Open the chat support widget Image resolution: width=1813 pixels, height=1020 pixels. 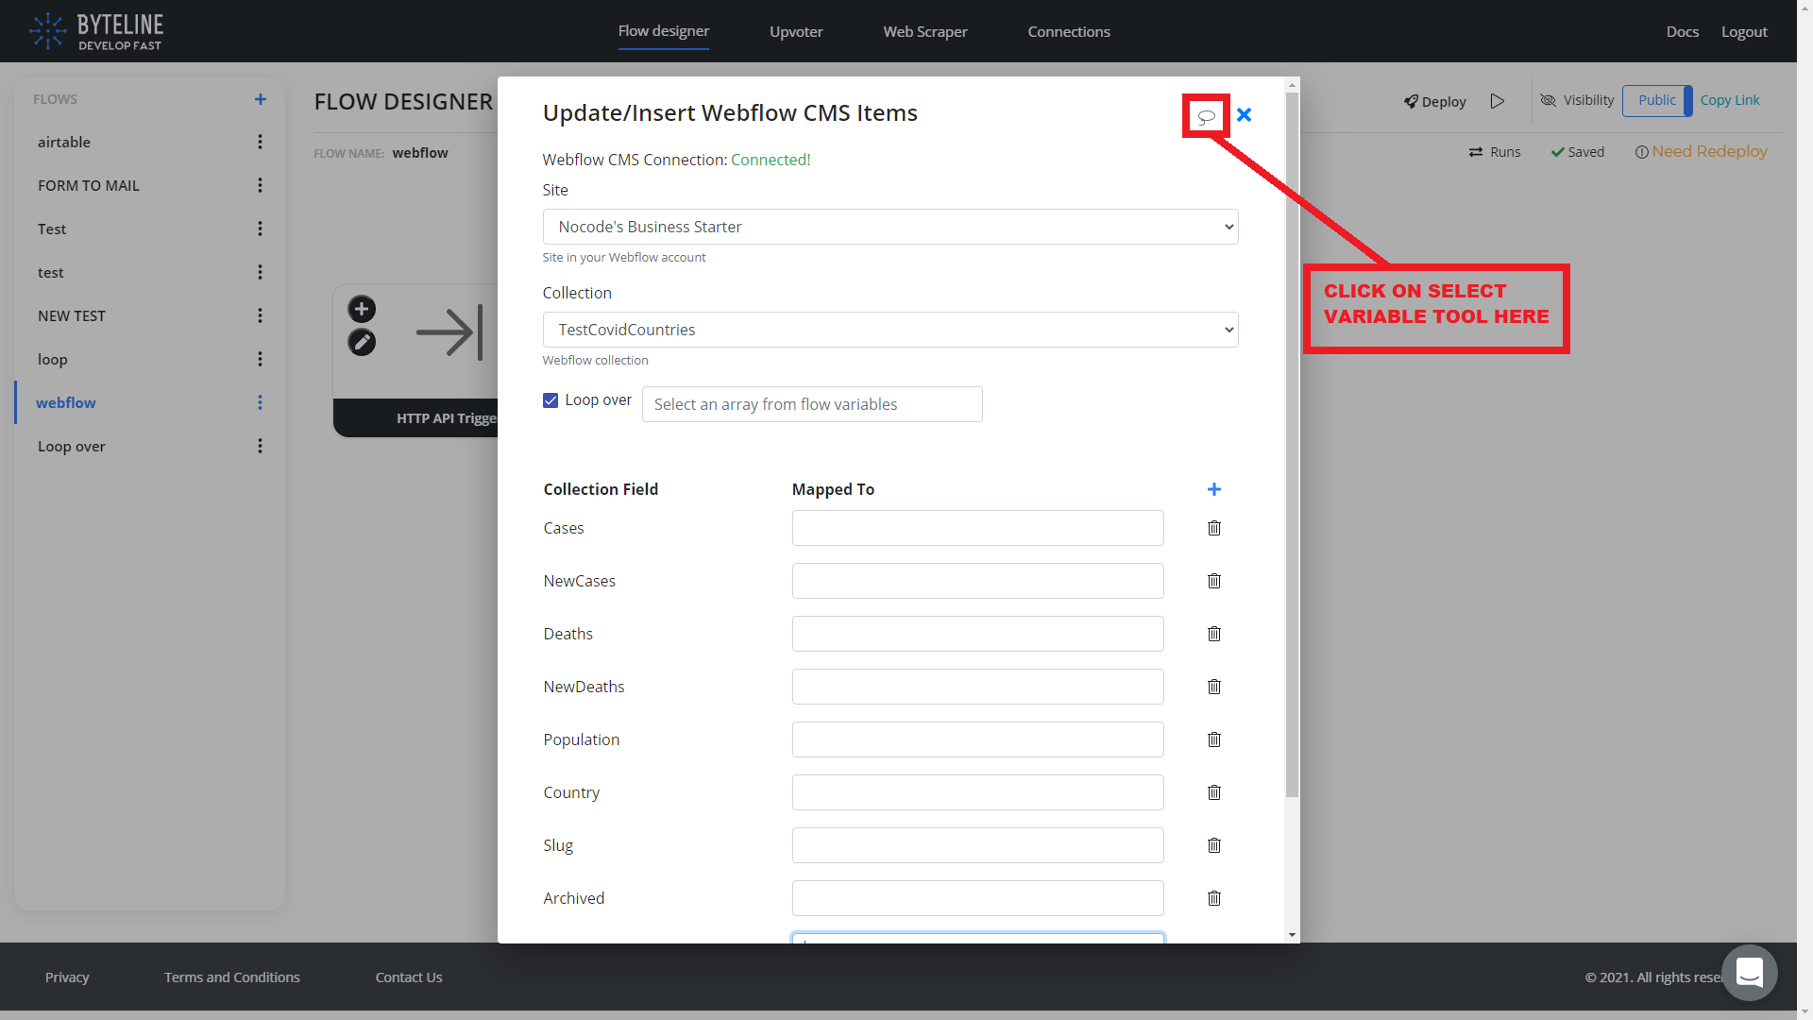(1750, 972)
